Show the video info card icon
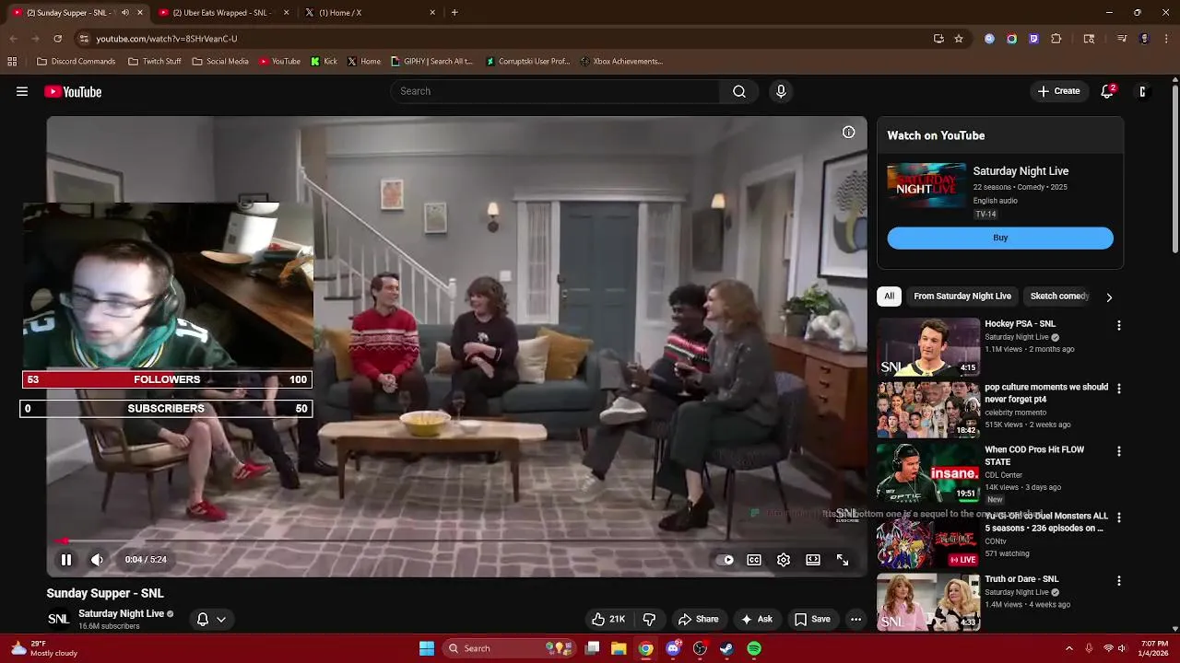The image size is (1180, 663). coord(848,132)
